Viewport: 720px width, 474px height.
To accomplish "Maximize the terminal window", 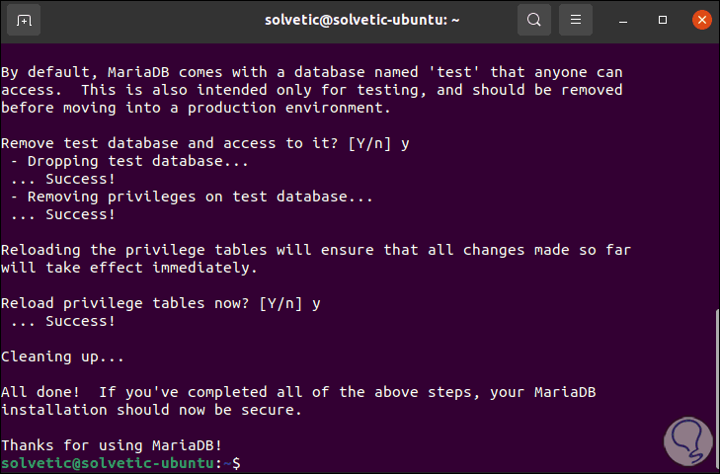I will 663,20.
